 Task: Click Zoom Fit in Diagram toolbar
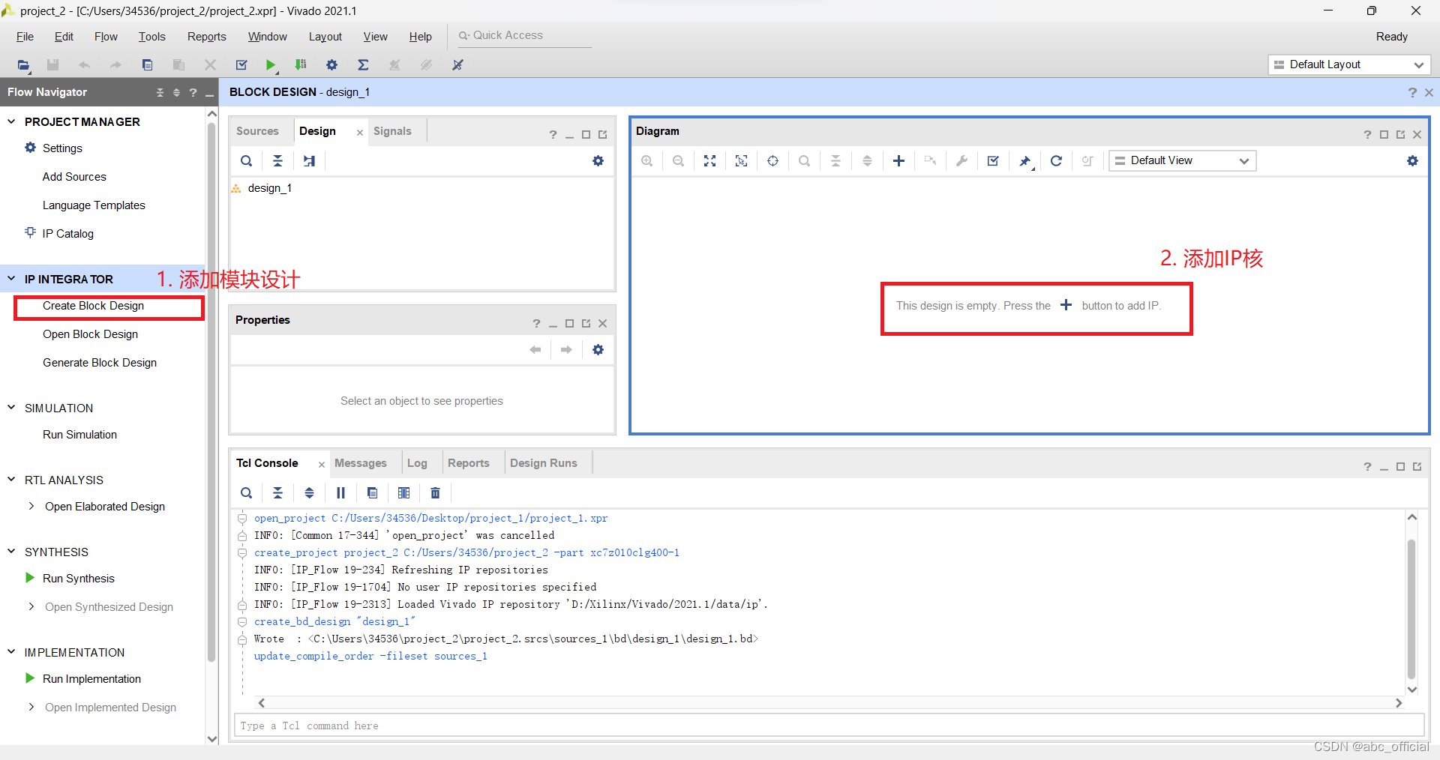coord(710,160)
